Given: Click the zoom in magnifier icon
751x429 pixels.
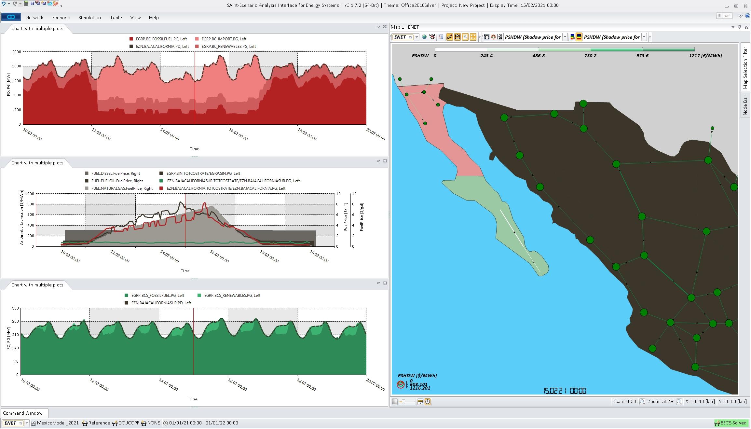Looking at the screenshot, I should [642, 402].
